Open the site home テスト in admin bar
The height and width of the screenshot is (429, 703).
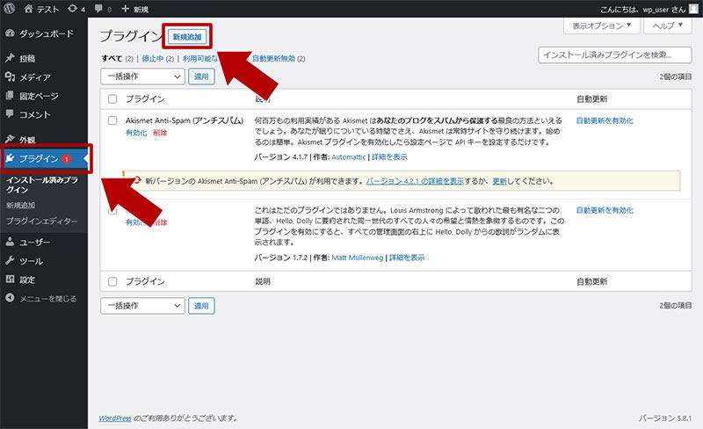click(x=41, y=9)
